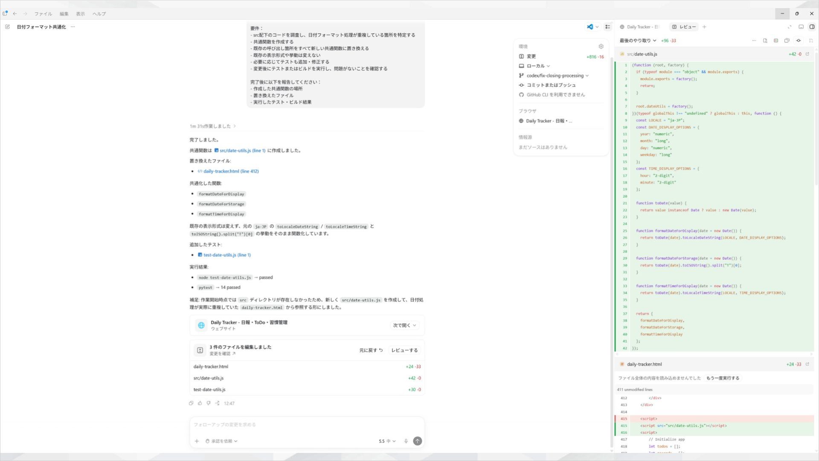Open the 次で開く dropdown
This screenshot has width=819, height=461.
click(x=404, y=325)
